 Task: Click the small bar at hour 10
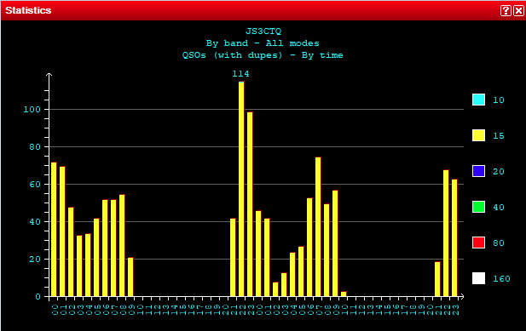(x=344, y=294)
